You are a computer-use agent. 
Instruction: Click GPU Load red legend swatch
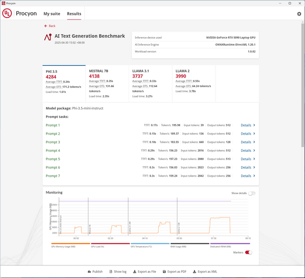coord(110,243)
